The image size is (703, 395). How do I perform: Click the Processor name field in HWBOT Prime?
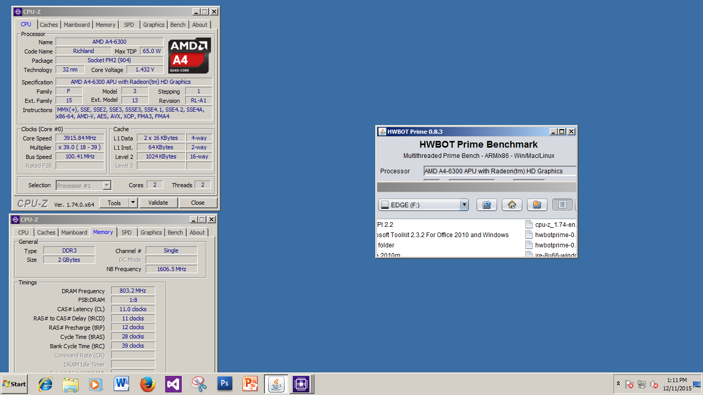(500, 171)
